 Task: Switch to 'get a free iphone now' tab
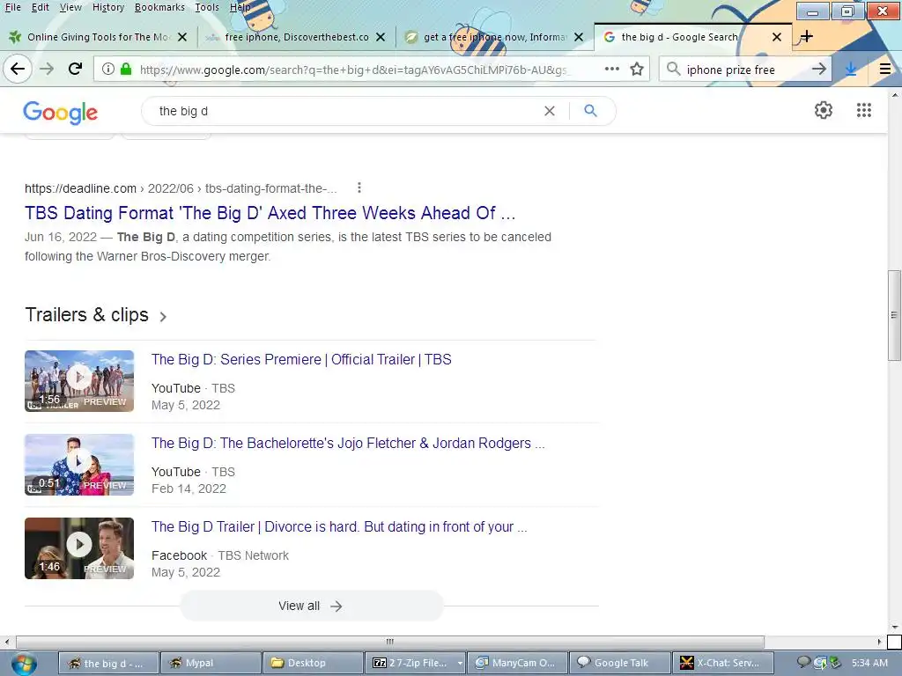(x=493, y=37)
